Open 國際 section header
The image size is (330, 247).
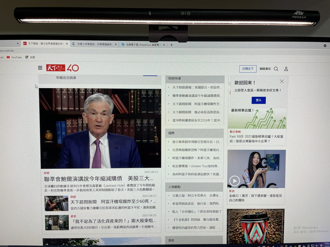click(194, 133)
